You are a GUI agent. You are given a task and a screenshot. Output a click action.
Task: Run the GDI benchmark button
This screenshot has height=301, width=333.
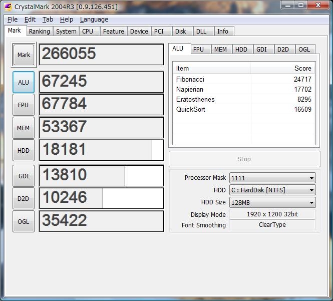[24, 176]
